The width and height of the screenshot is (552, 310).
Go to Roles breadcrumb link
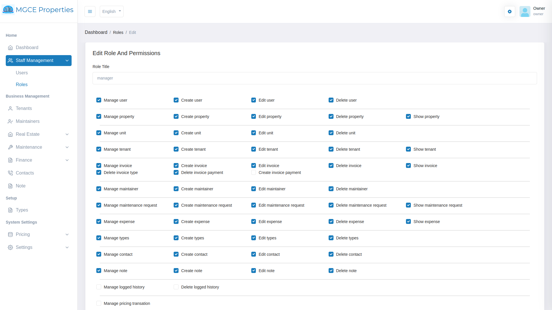pos(118,32)
